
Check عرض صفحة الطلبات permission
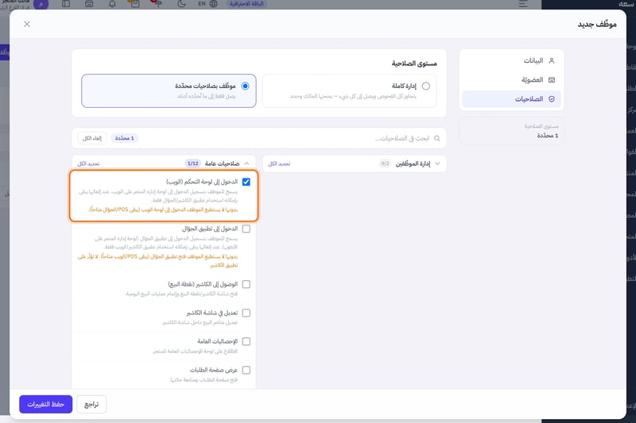(x=246, y=371)
